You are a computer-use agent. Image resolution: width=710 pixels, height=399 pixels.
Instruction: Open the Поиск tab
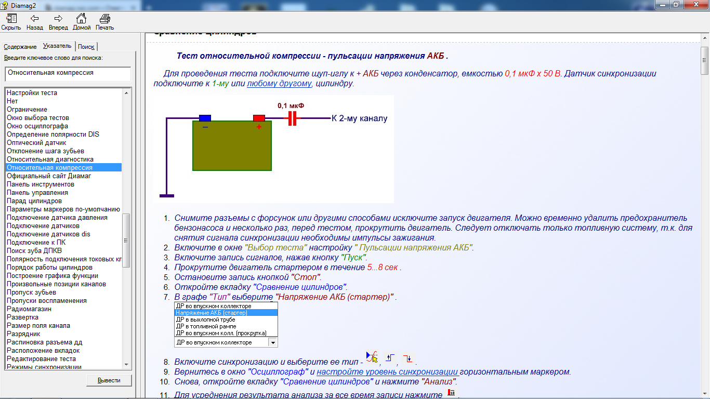pos(86,47)
